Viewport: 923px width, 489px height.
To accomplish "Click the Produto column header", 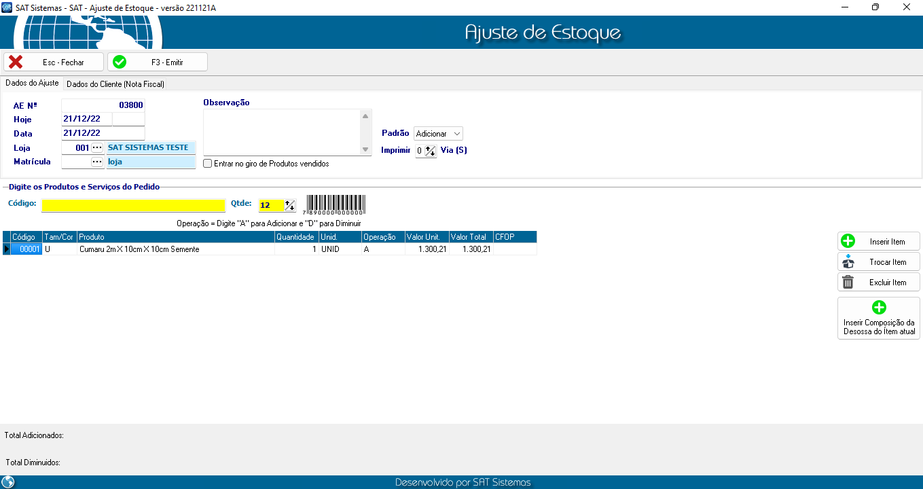I will (175, 237).
